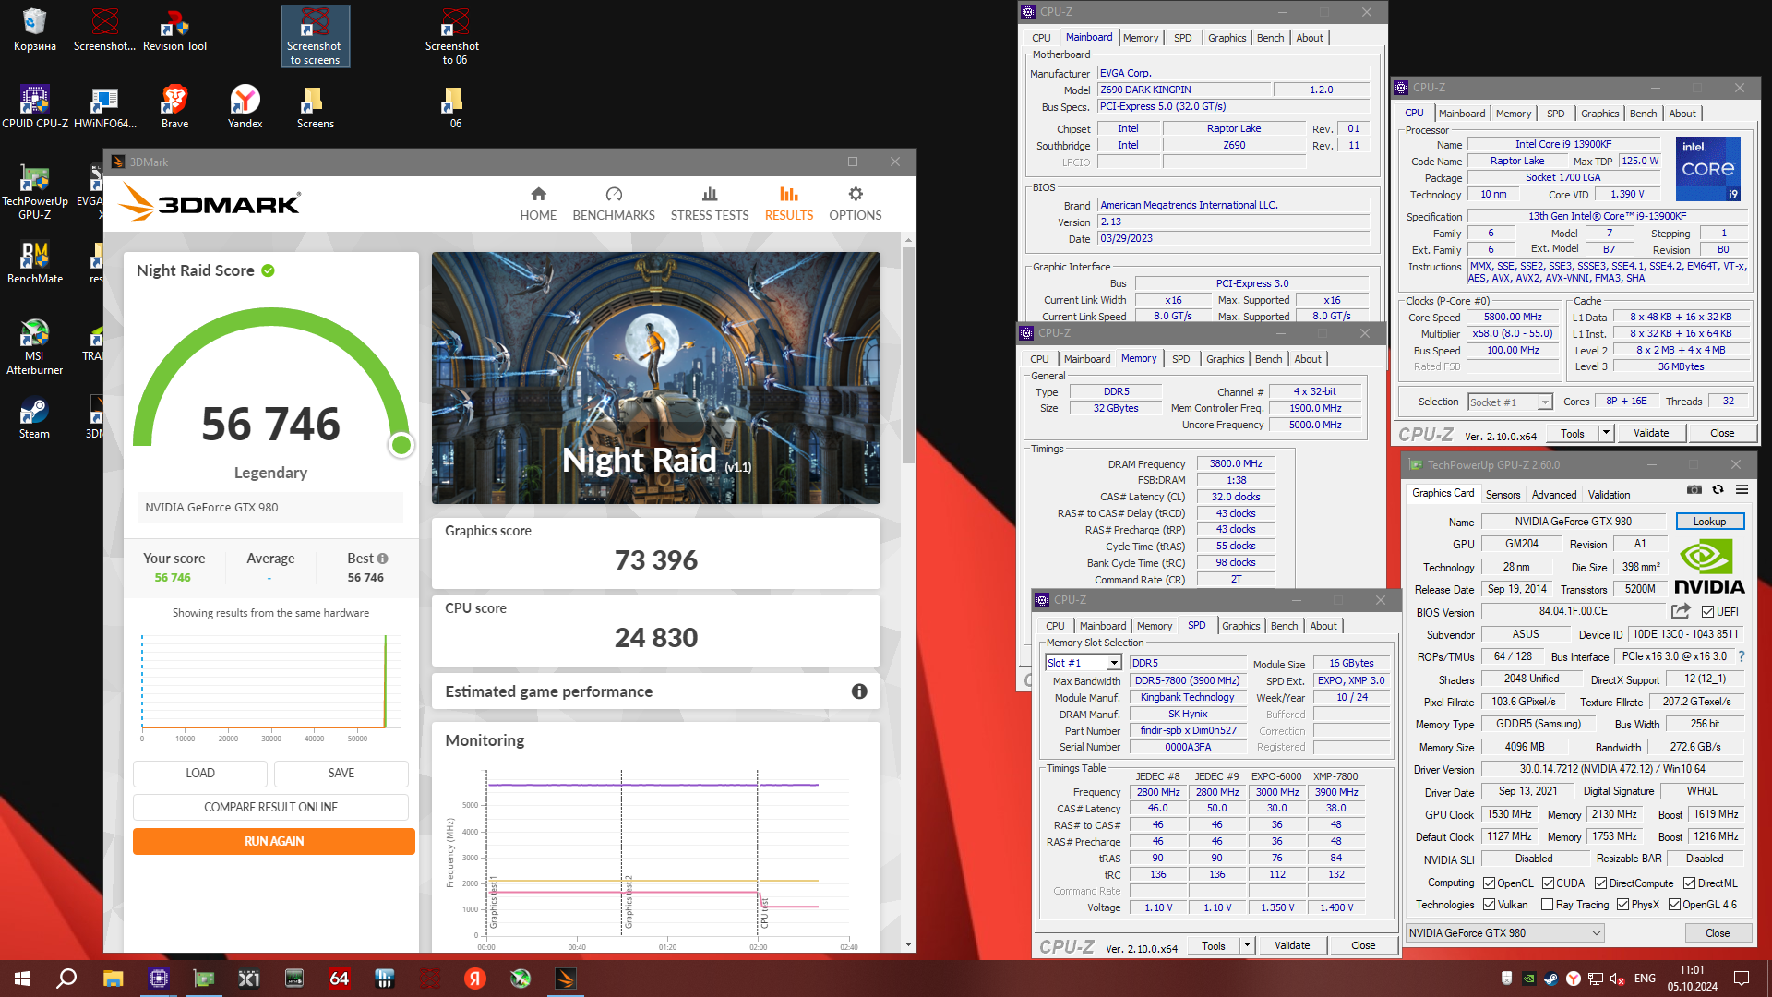Click the GPU-Z refresh icon

(1718, 490)
